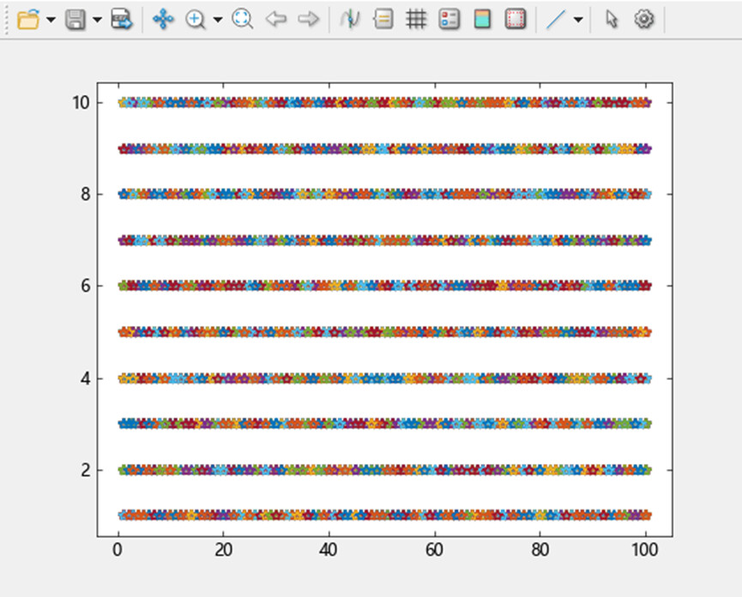742x597 pixels.
Task: Click the y-axis tick label 2
Action: (86, 470)
